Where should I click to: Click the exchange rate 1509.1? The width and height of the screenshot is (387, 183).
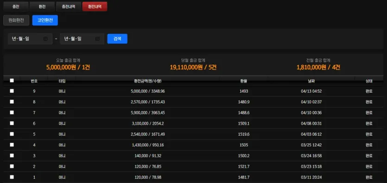point(244,124)
